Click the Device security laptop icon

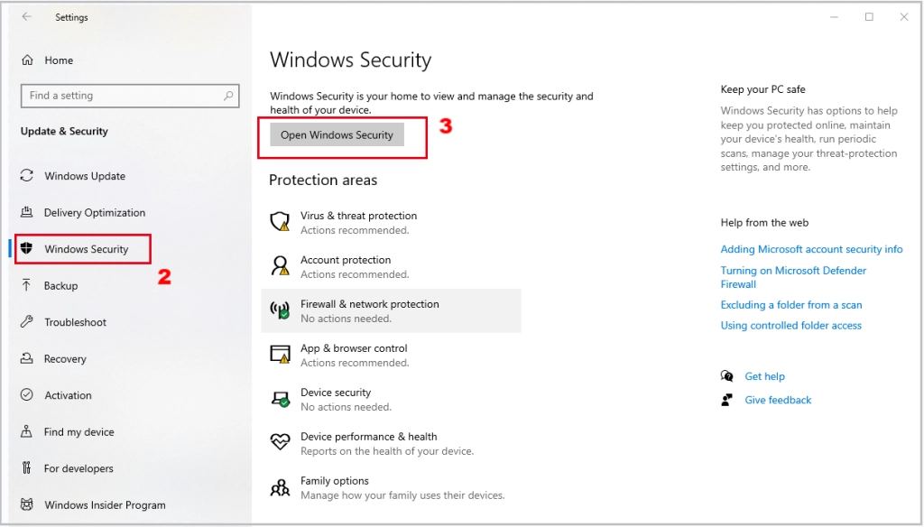[280, 399]
